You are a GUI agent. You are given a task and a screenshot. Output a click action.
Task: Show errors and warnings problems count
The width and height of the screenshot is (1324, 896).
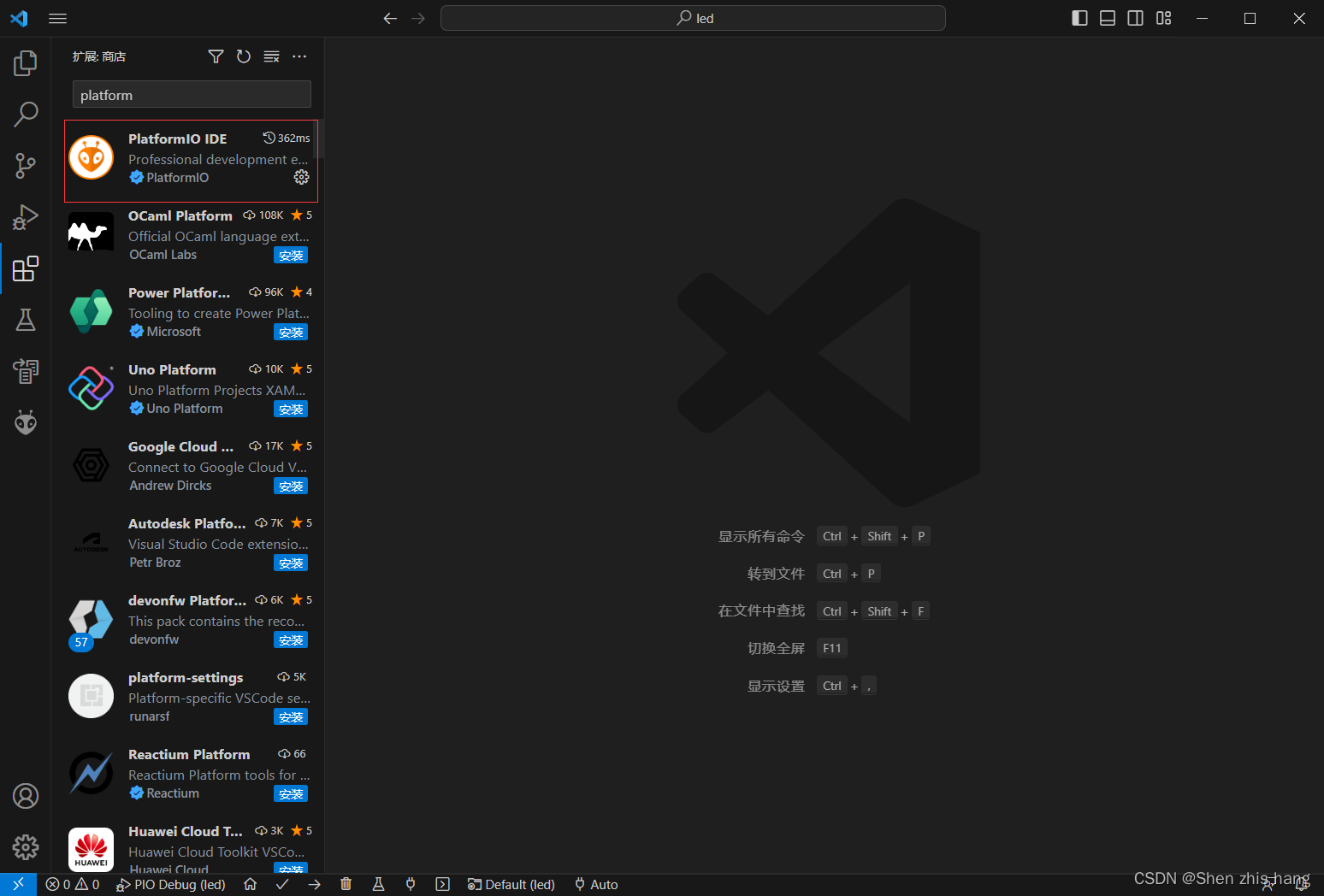click(73, 884)
